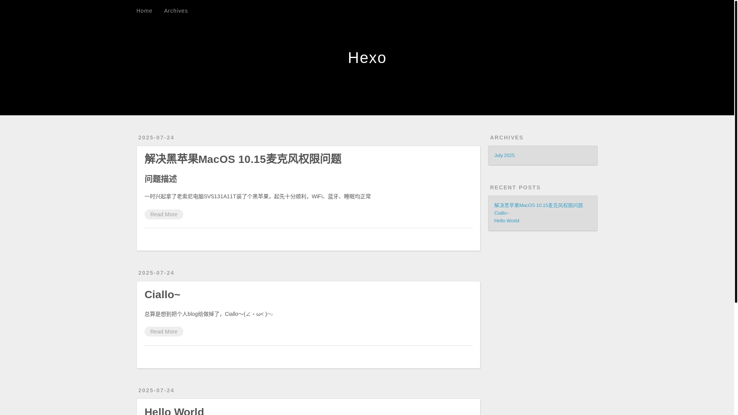Open the MacOS 10.15 microphone permission post title
The width and height of the screenshot is (738, 415).
243,159
